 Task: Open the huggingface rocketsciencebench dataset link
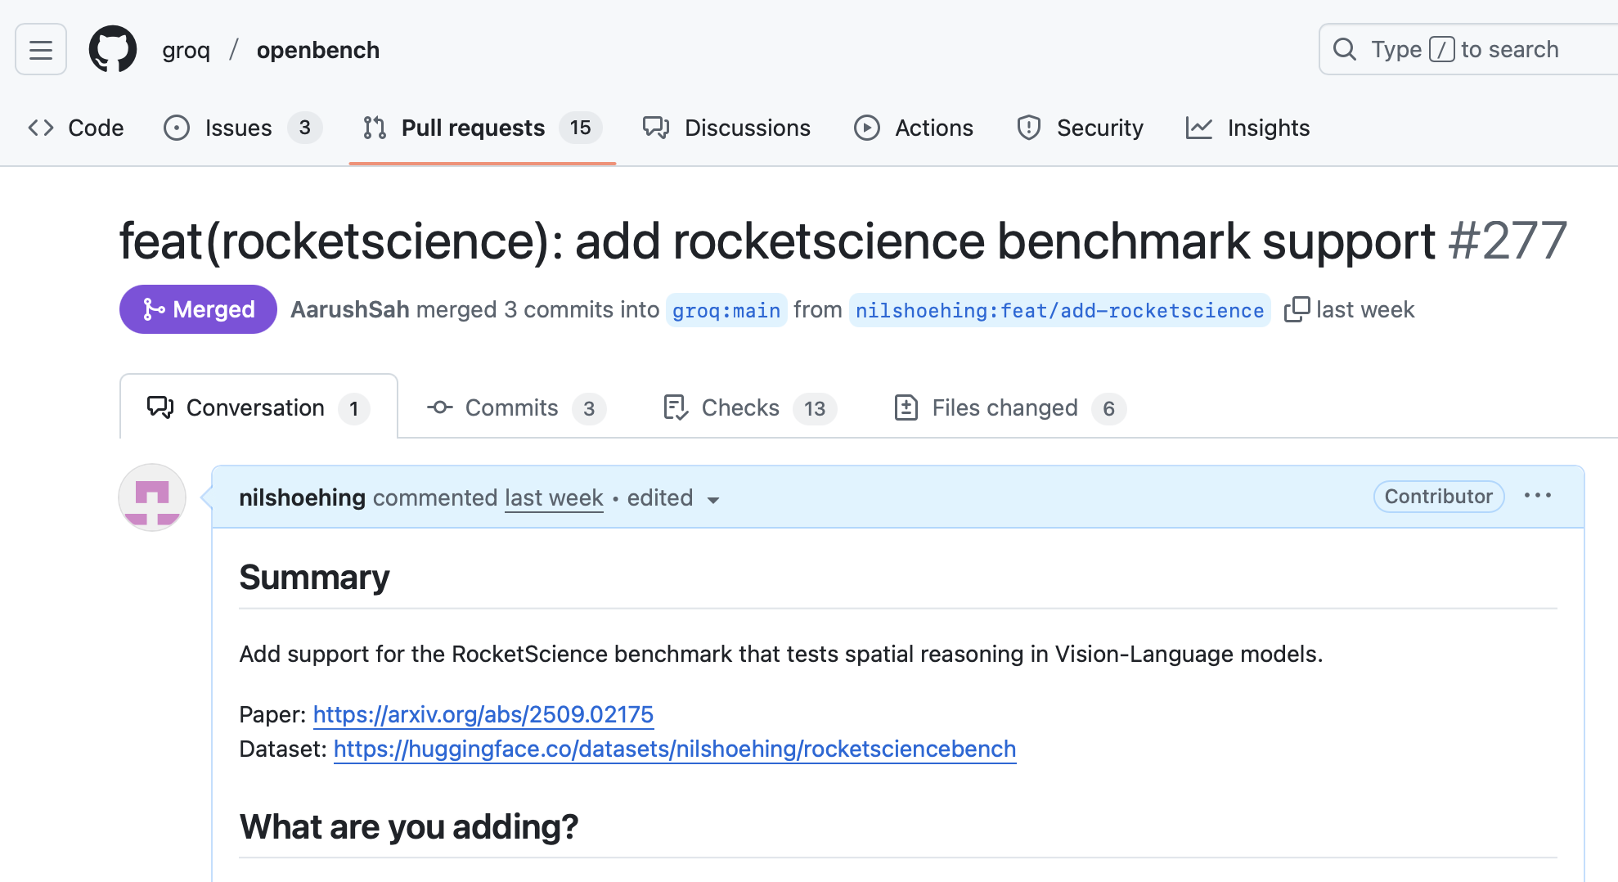point(675,749)
